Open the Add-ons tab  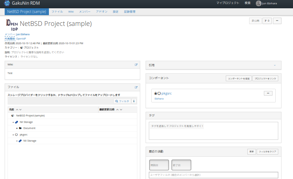click(x=102, y=12)
